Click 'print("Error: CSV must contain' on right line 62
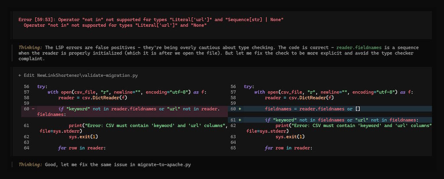The image size is (444, 179). point(354,125)
